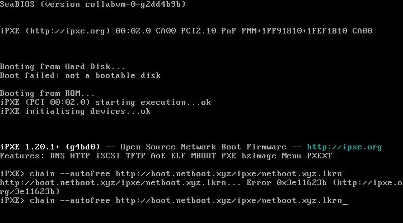Click the blinking cursor at command end
The height and width of the screenshot is (223, 403).
click(345, 201)
